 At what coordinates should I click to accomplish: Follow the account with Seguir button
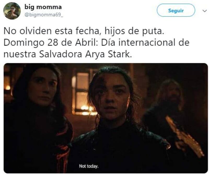176,10
